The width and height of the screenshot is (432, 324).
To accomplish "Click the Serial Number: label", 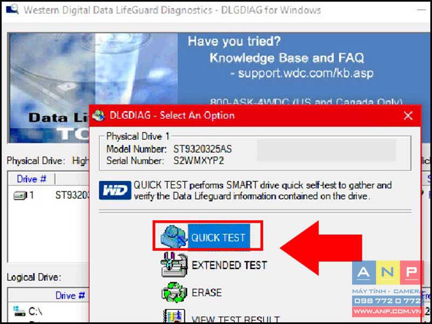I will (x=135, y=161).
